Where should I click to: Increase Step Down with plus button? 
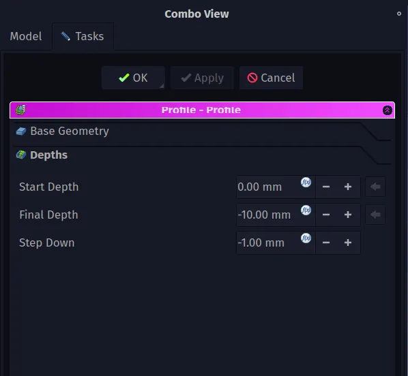[348, 242]
